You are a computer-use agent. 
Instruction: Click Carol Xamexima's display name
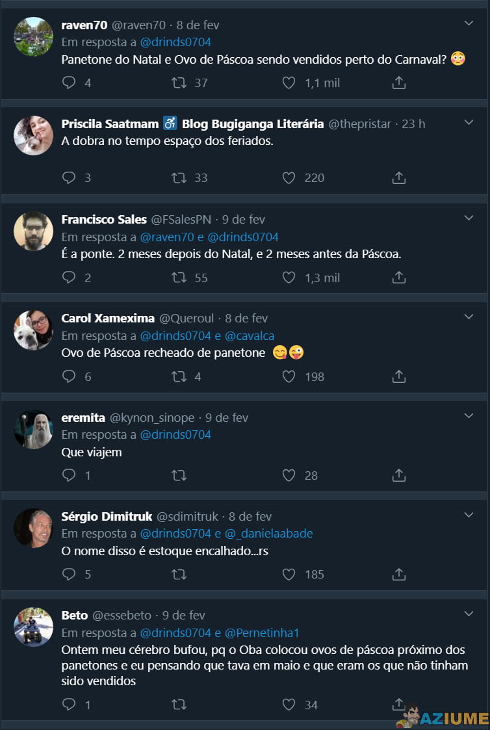click(108, 319)
